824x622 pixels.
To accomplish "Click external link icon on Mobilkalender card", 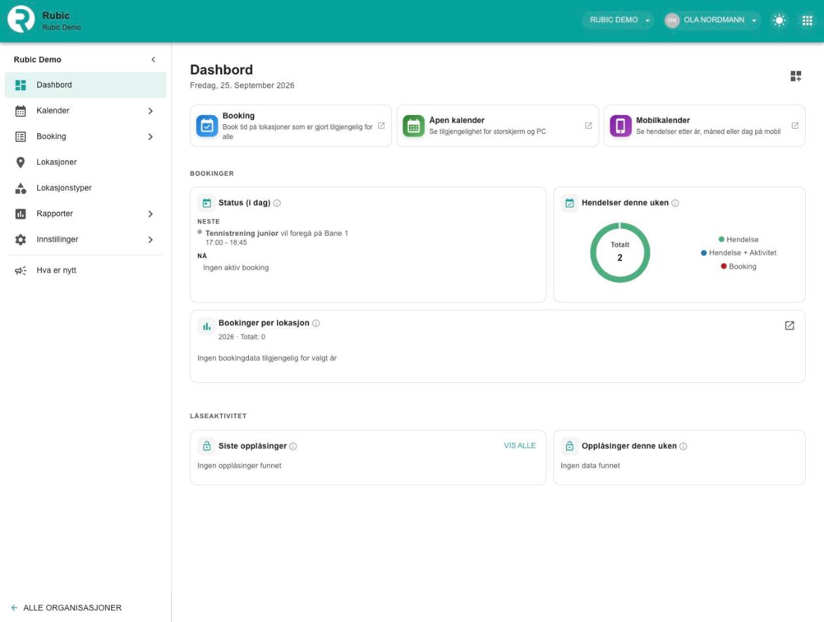I will pyautogui.click(x=795, y=125).
